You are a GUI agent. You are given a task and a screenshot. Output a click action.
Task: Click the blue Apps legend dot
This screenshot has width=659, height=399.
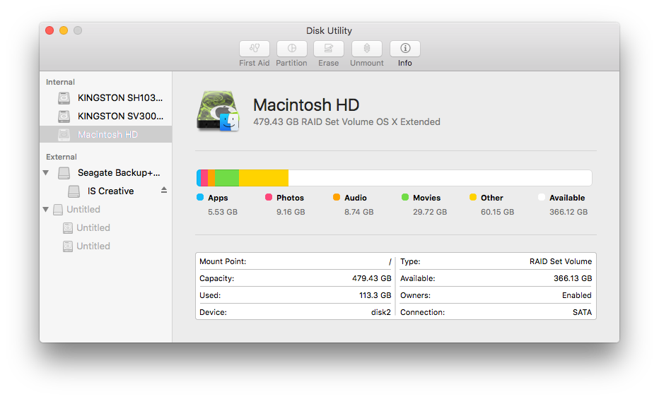pos(200,198)
